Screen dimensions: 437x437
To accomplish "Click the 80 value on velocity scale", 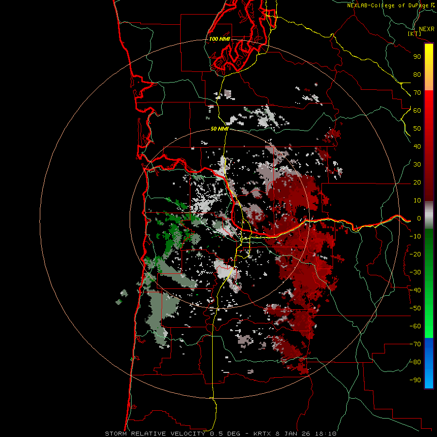I will click(417, 74).
